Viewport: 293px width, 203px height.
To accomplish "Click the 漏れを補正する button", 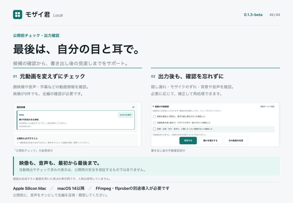I will 210,140.
